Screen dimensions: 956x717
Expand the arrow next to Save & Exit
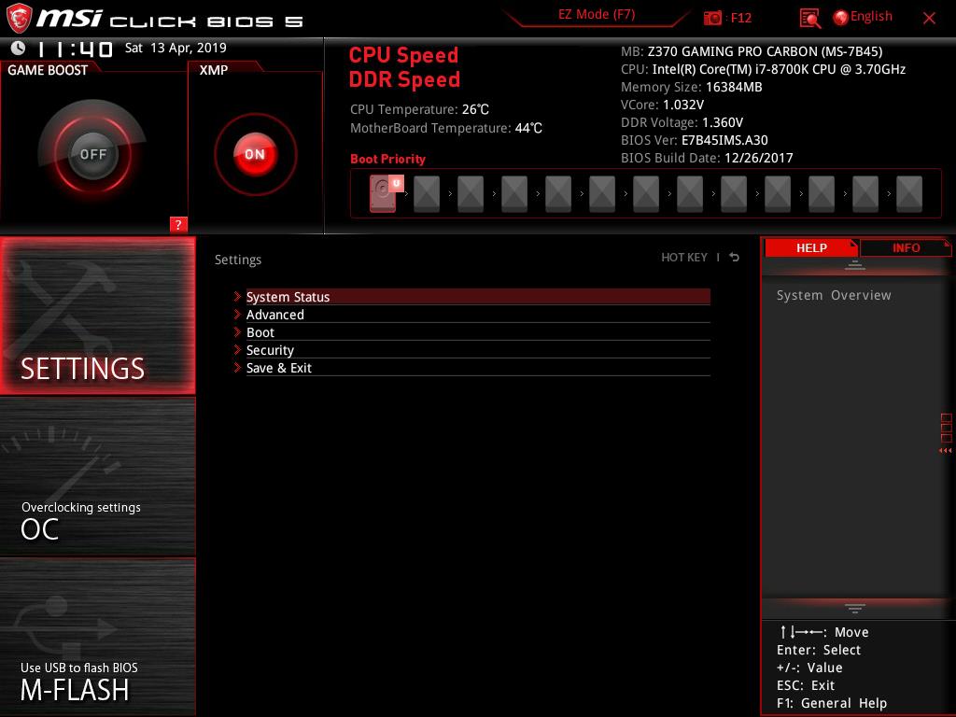coord(237,367)
